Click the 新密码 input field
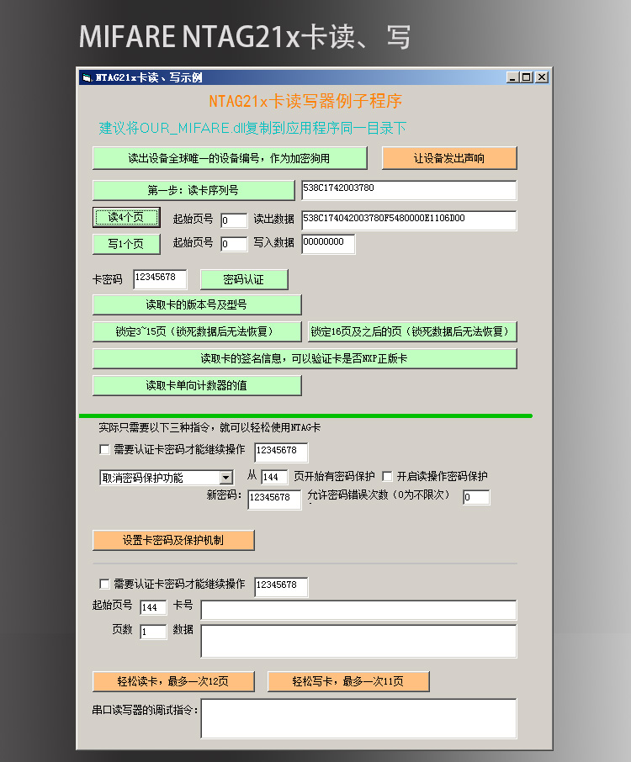The width and height of the screenshot is (631, 762). coord(274,500)
